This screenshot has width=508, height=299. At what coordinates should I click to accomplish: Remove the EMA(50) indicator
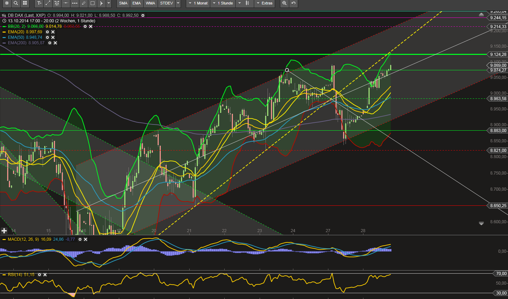click(53, 37)
